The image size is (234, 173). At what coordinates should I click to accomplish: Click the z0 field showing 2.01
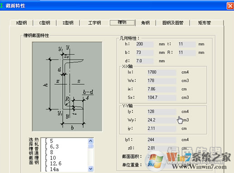coord(161,148)
